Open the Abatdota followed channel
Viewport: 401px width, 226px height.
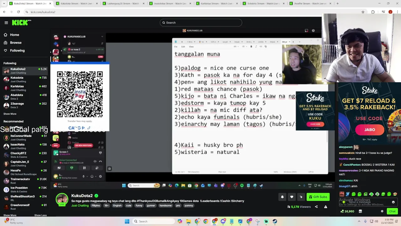point(25,97)
